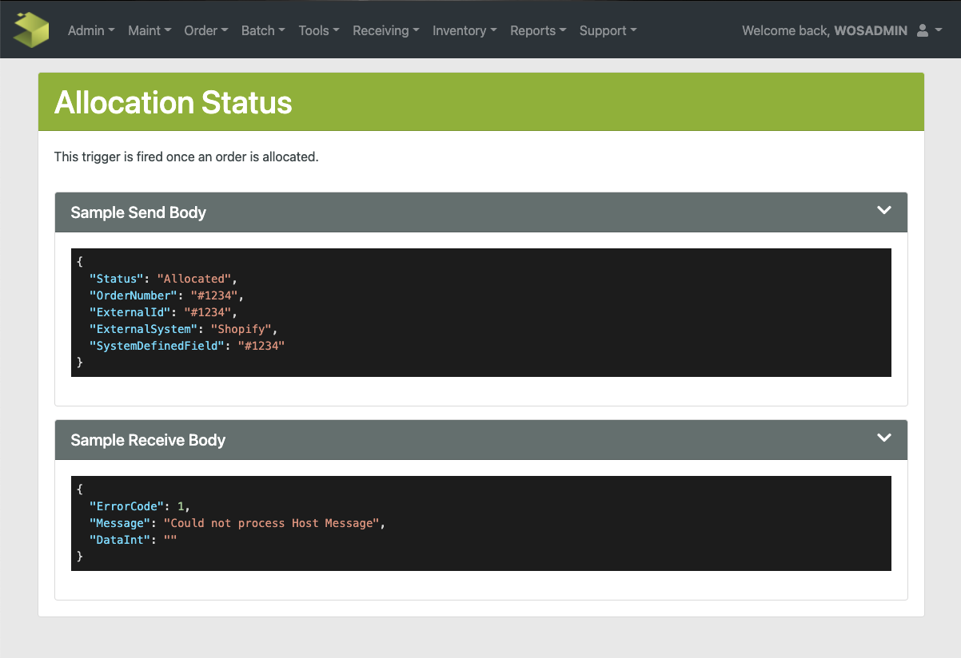Image resolution: width=961 pixels, height=658 pixels.
Task: Open the Tools menu
Action: pos(319,30)
